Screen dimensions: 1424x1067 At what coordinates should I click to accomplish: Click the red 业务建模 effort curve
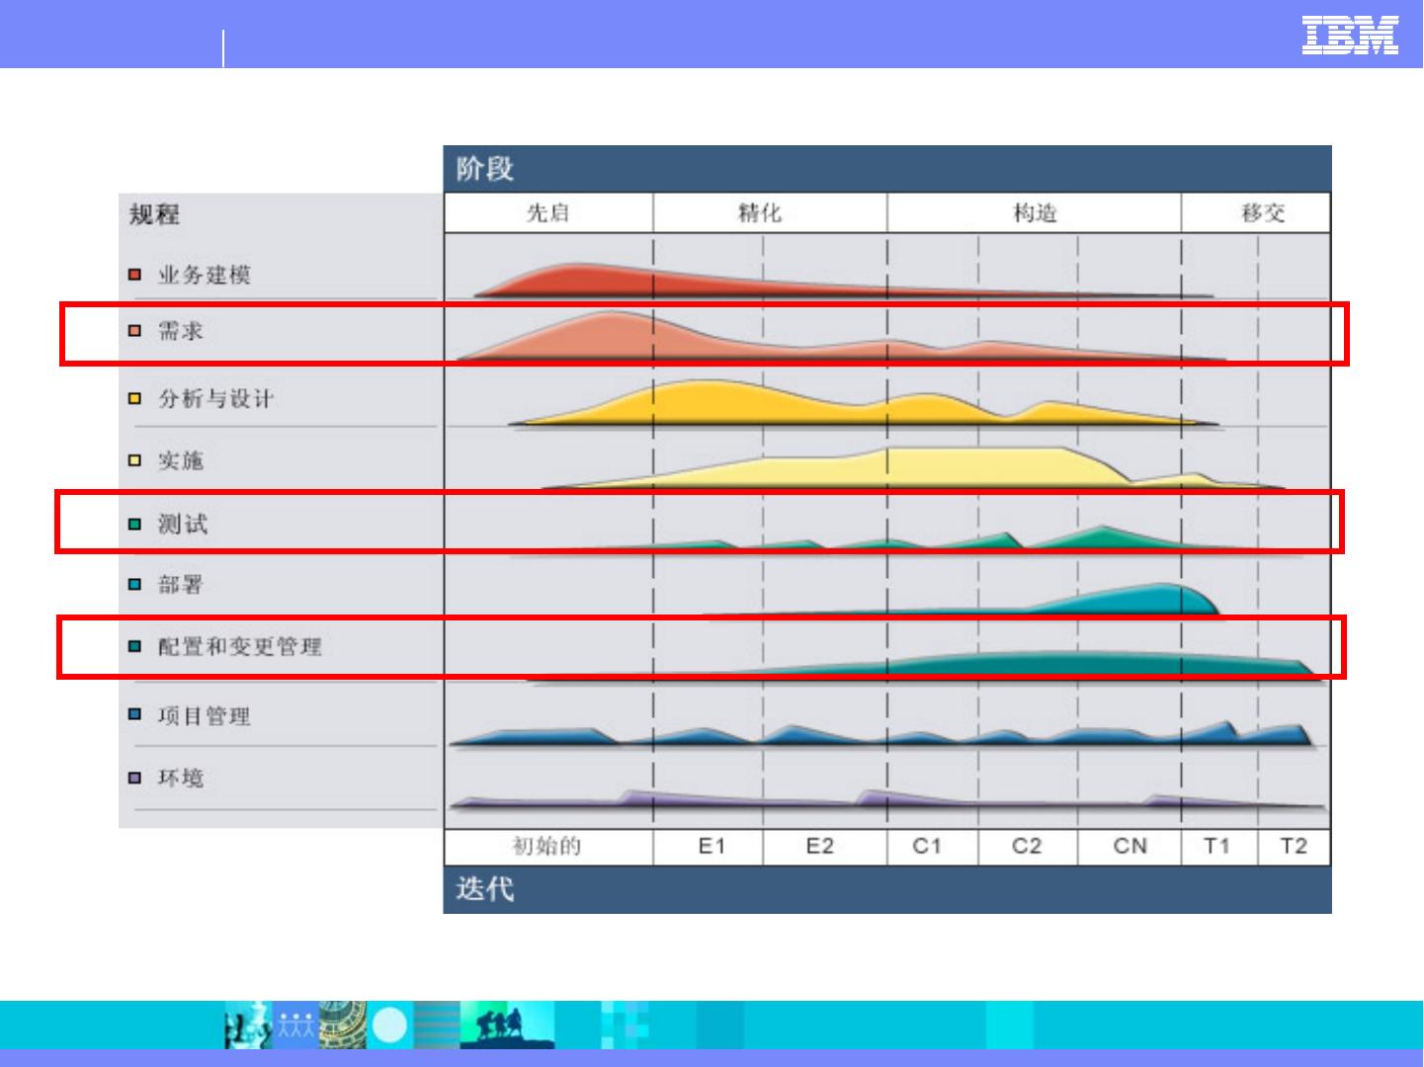pyautogui.click(x=613, y=281)
